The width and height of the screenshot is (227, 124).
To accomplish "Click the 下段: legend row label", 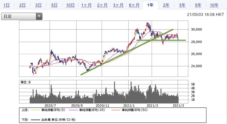I will pos(25,120).
